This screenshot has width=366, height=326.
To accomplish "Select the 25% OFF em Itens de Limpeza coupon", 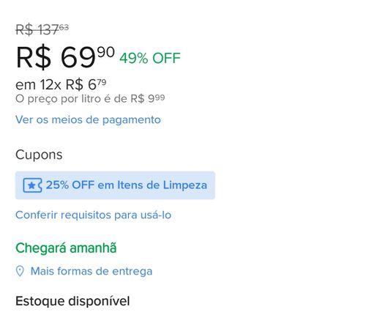I will 115,185.
